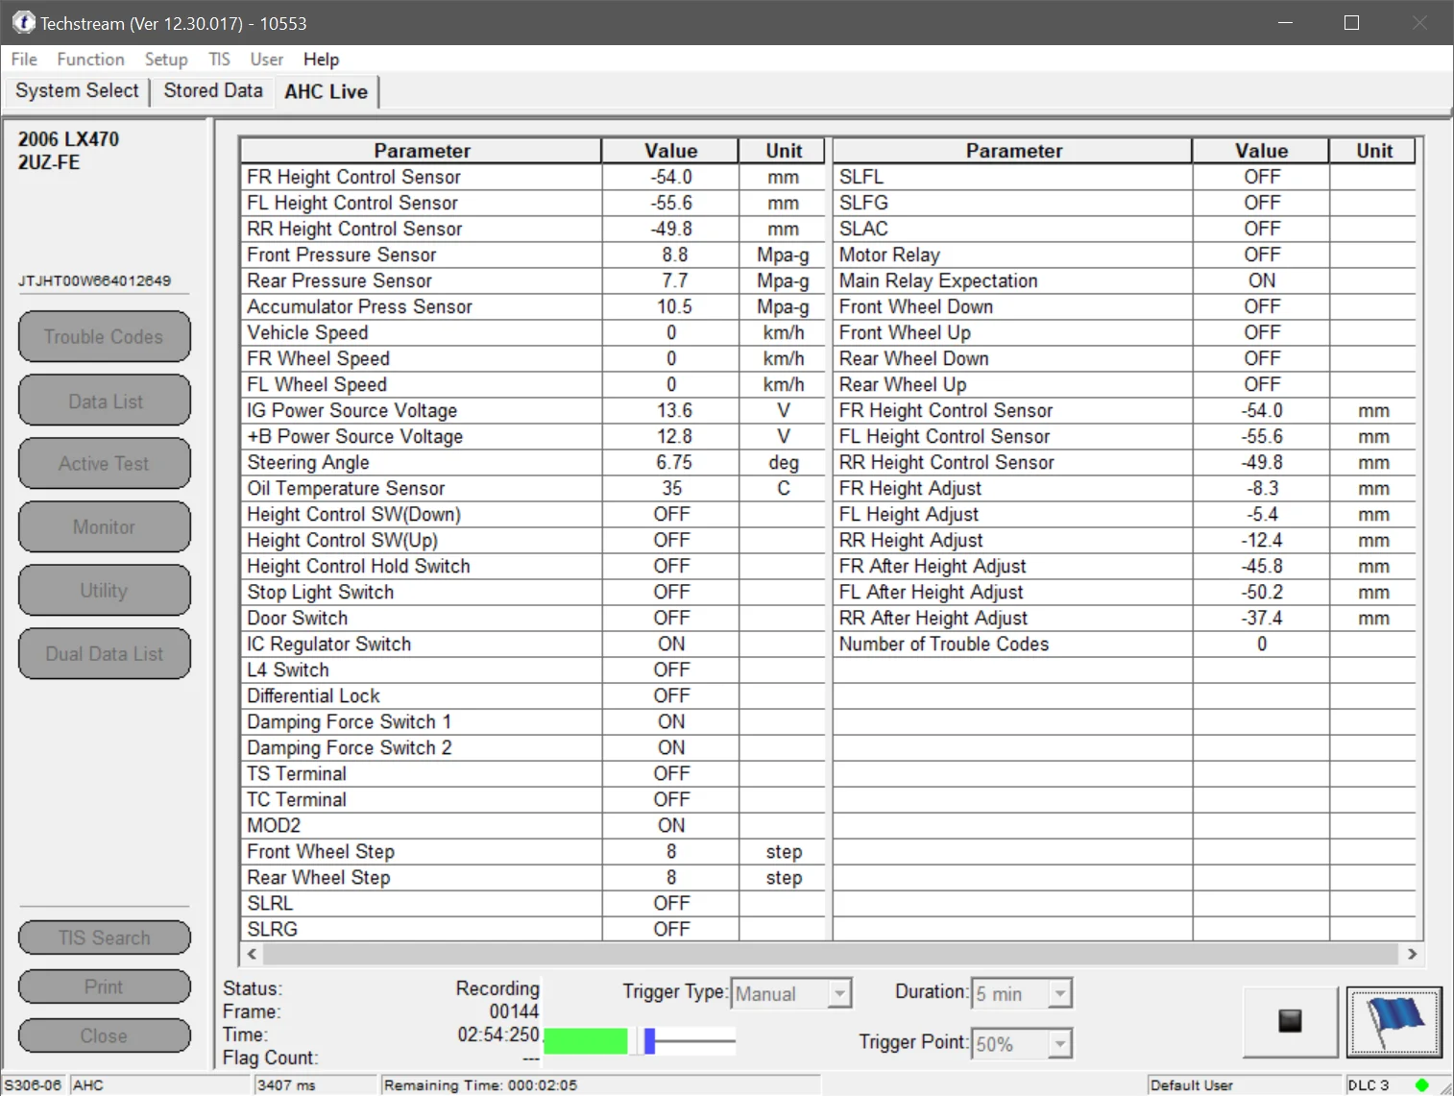Open the Duration dropdown list

coord(1059,993)
